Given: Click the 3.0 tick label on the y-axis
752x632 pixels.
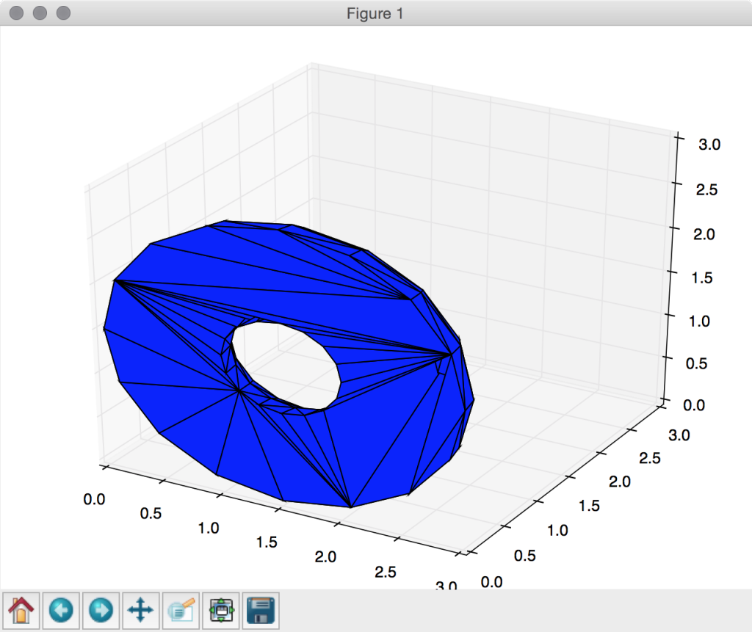Looking at the screenshot, I should point(677,435).
